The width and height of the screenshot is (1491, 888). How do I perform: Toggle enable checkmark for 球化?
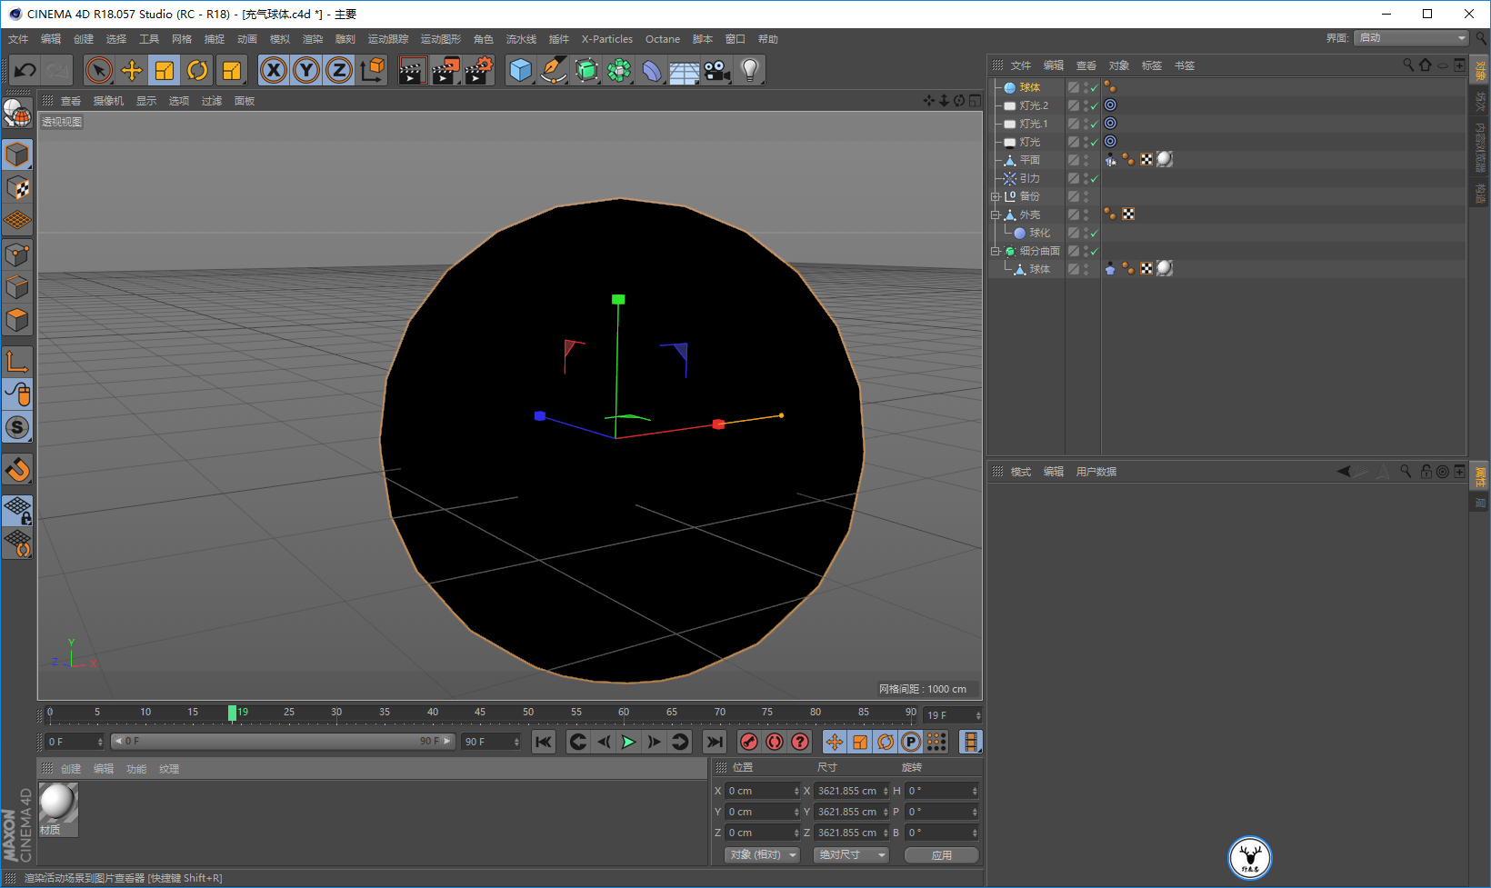(1095, 233)
